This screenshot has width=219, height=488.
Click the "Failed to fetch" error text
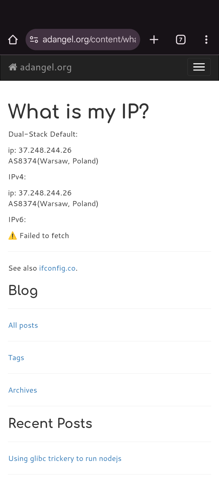click(44, 236)
